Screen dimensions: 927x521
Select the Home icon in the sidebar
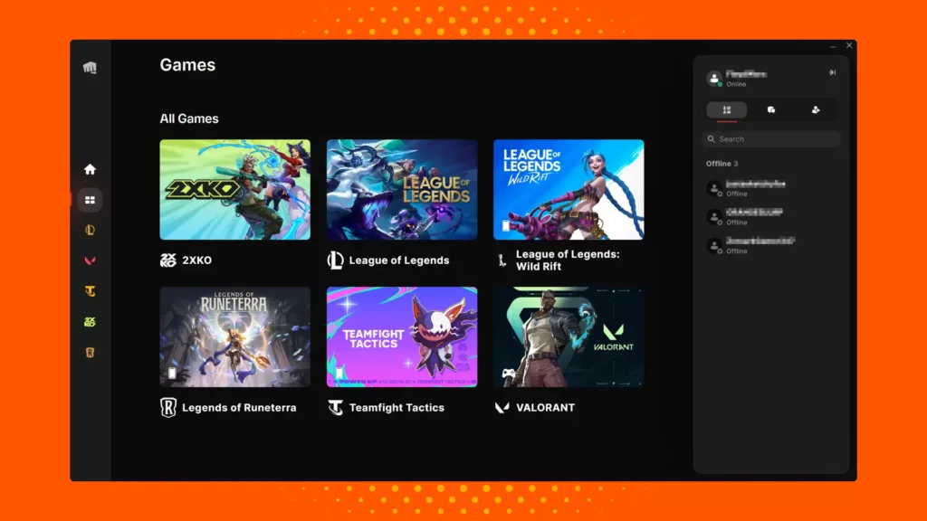90,169
